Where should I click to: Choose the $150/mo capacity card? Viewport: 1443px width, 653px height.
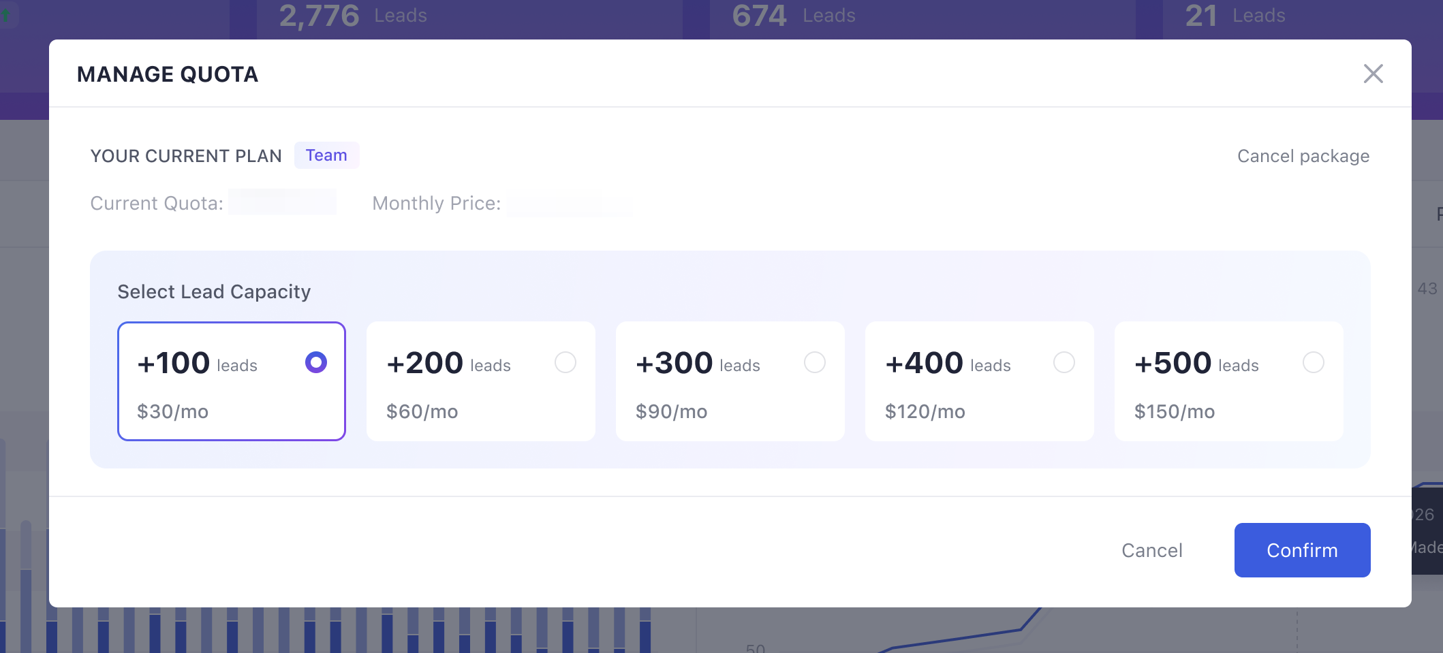[1229, 381]
